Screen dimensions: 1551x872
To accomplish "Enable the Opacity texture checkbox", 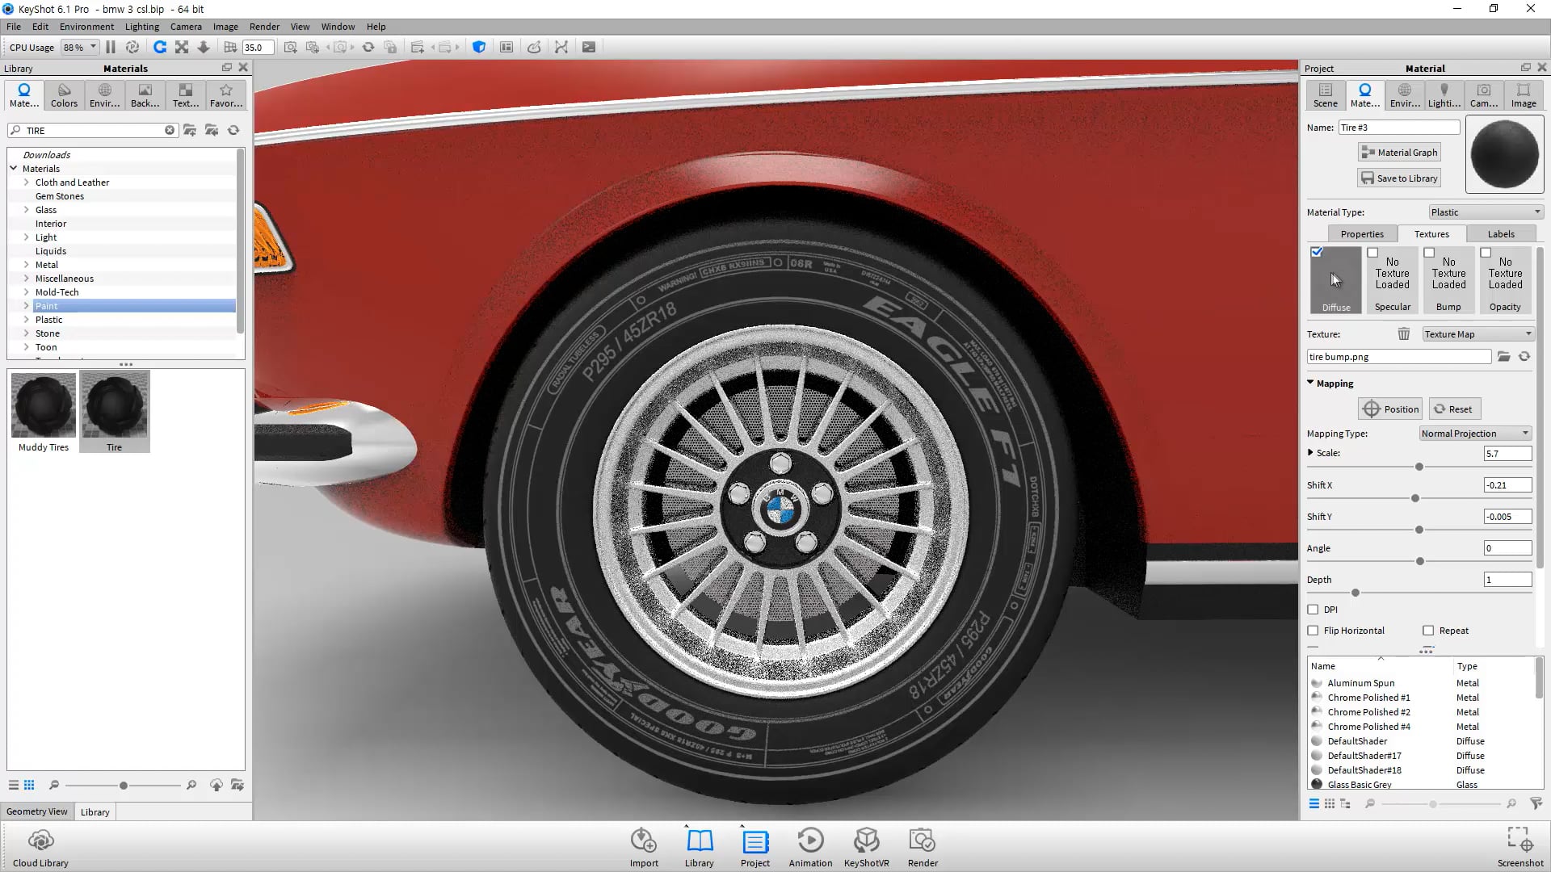I will click(1486, 253).
